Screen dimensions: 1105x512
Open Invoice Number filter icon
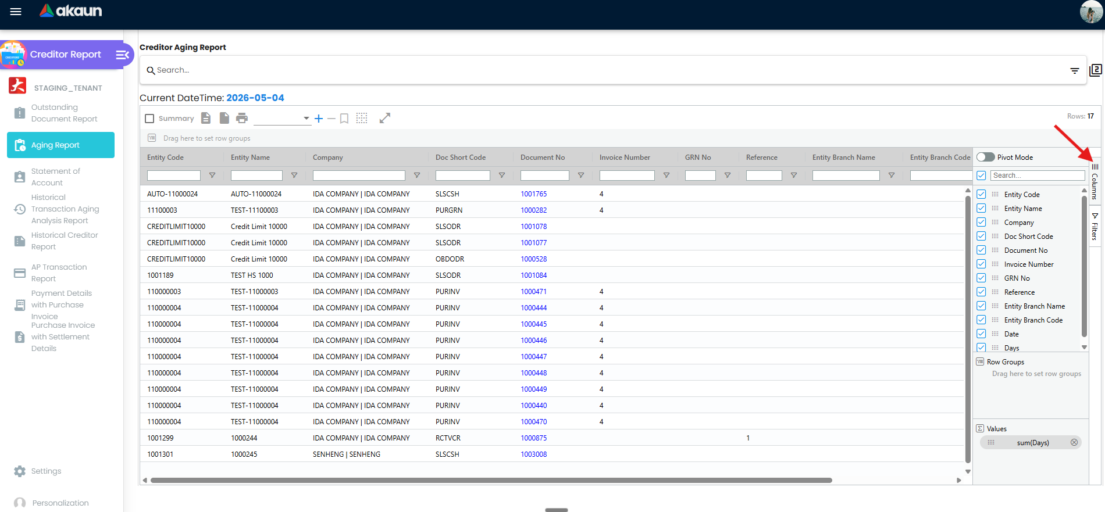click(666, 176)
